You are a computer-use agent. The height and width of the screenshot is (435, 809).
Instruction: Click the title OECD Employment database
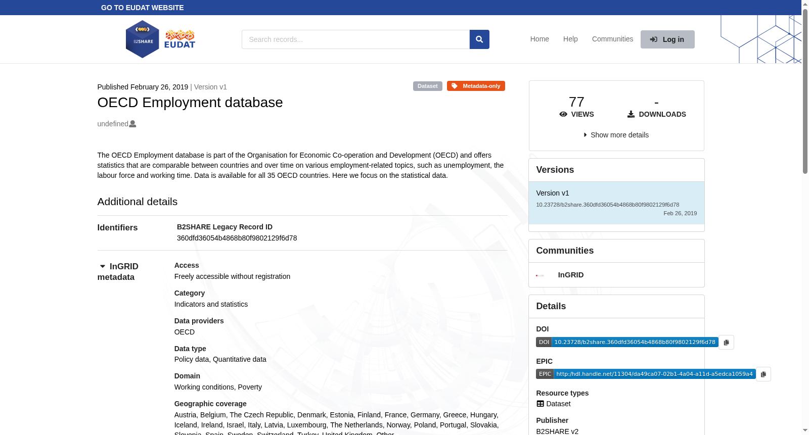pos(190,103)
